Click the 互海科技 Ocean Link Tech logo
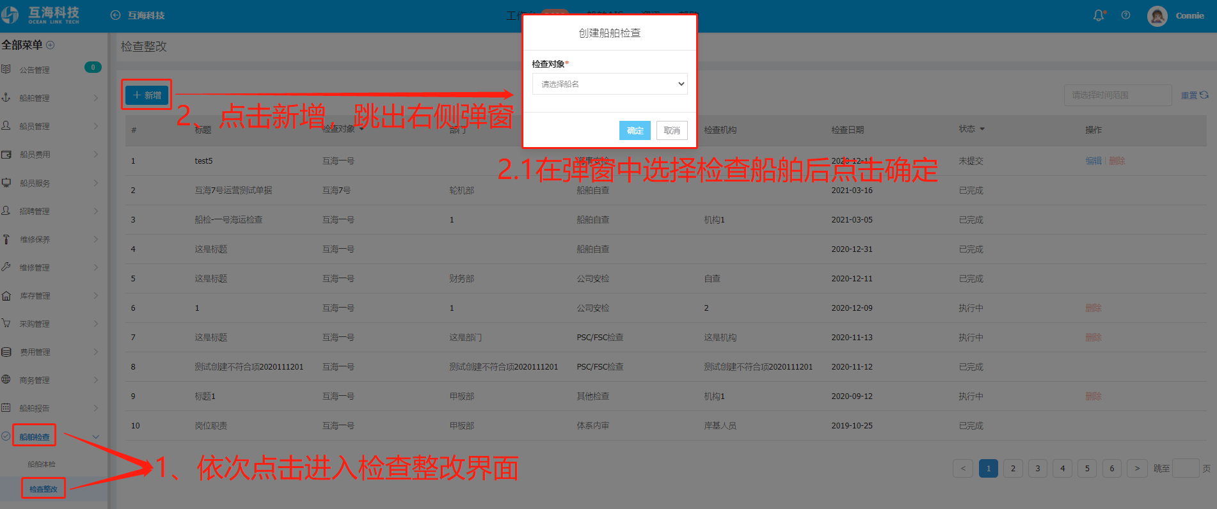Image resolution: width=1217 pixels, height=509 pixels. (41, 15)
